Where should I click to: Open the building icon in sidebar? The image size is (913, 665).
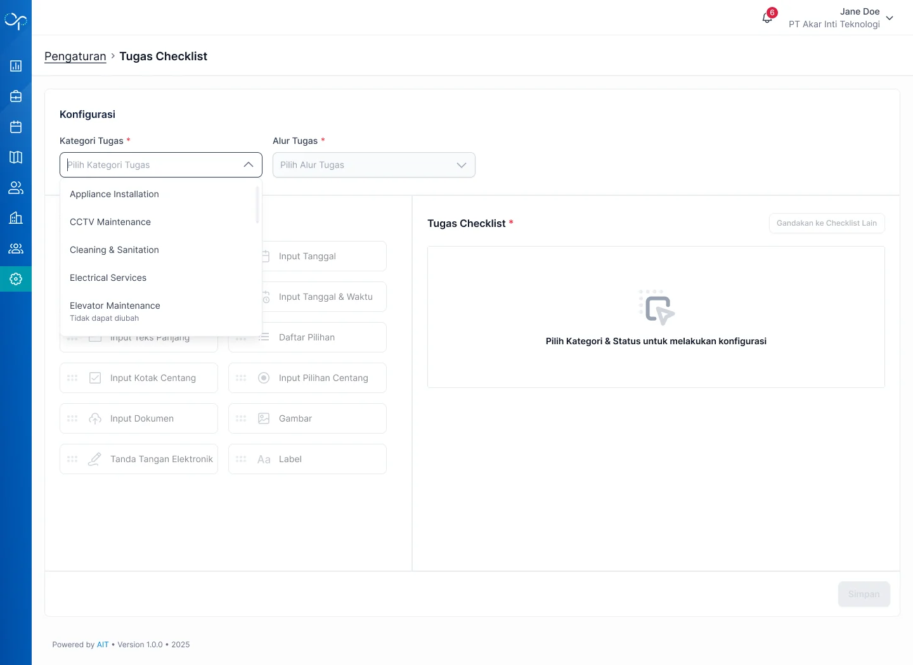(16, 218)
